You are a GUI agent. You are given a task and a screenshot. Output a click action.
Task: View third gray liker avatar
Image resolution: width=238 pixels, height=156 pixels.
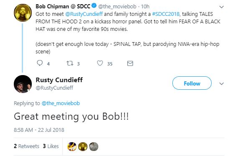[94, 146]
